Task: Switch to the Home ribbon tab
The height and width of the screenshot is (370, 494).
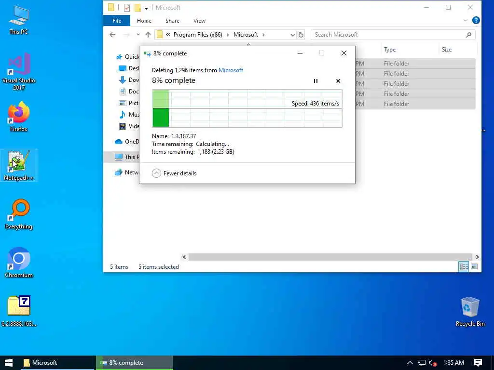Action: [144, 21]
